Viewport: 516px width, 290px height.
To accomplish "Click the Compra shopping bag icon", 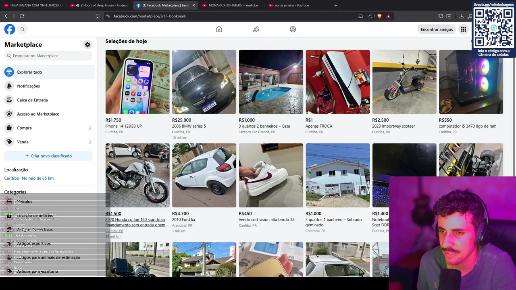I will [x=9, y=128].
